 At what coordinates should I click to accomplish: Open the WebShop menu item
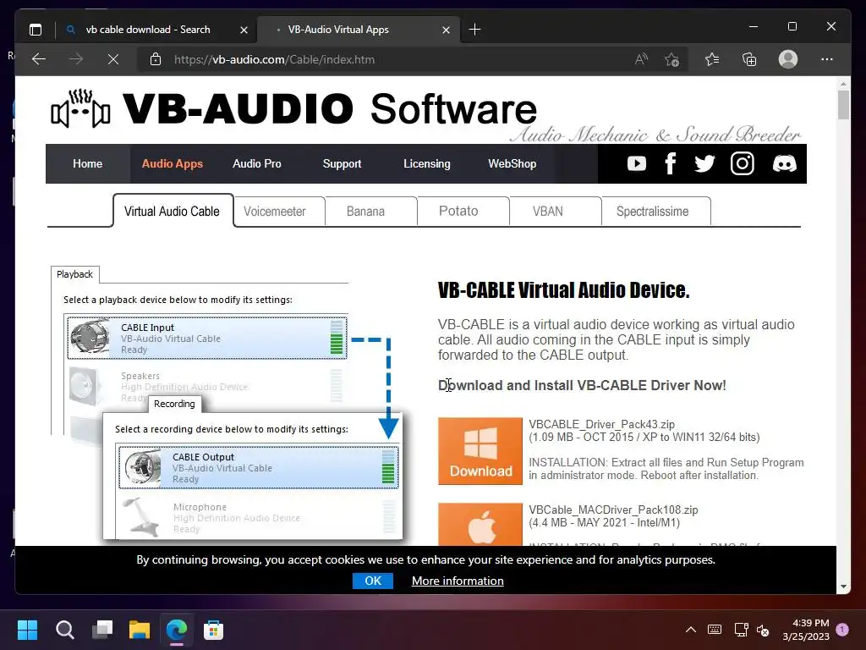[x=512, y=163]
